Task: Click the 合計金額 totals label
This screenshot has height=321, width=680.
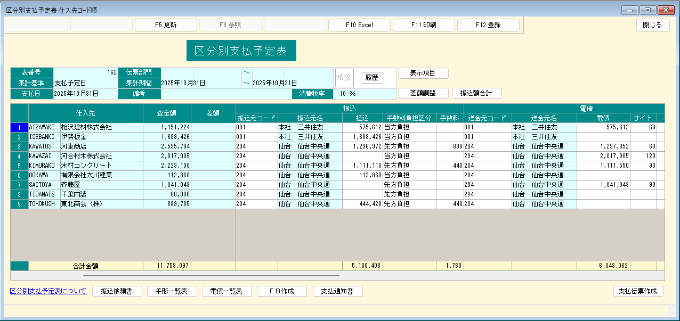Action: tap(86, 266)
